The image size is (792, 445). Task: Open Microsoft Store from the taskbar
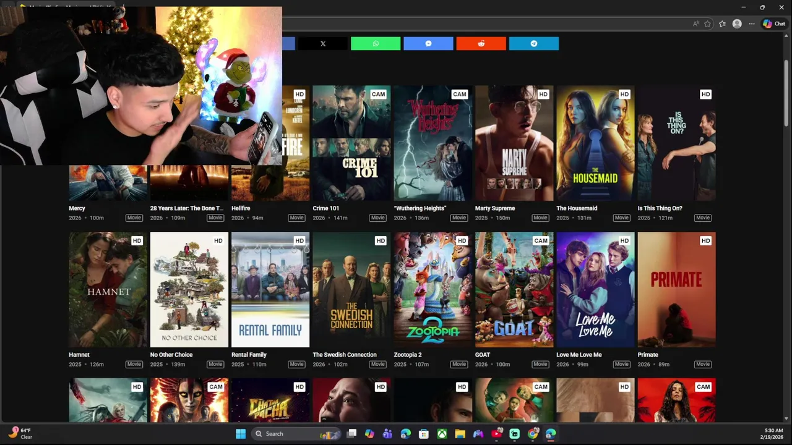(424, 434)
